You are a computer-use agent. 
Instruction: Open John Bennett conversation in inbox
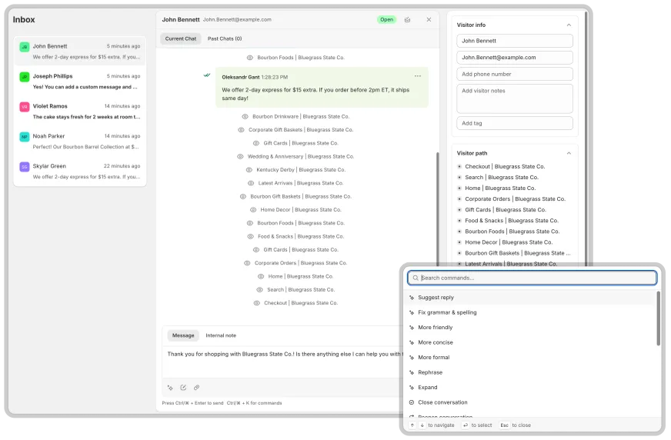[x=80, y=52]
